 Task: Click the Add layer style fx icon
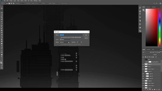pyautogui.click(x=148, y=89)
